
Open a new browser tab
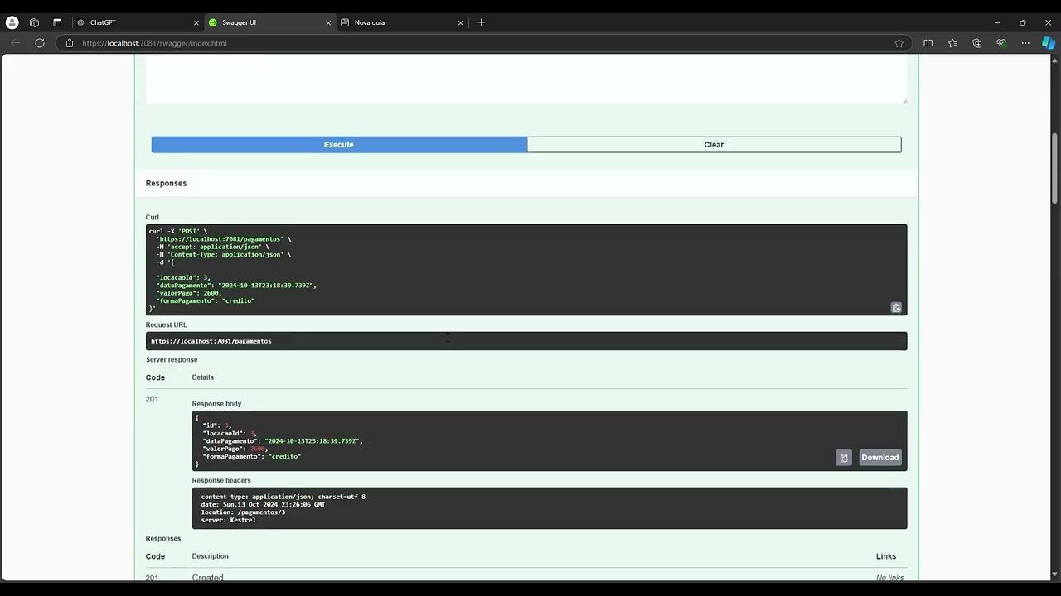tap(481, 22)
